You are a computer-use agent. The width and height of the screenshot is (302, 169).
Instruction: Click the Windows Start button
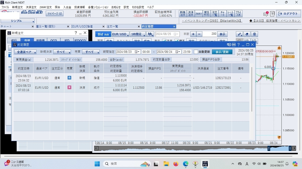click(x=97, y=164)
